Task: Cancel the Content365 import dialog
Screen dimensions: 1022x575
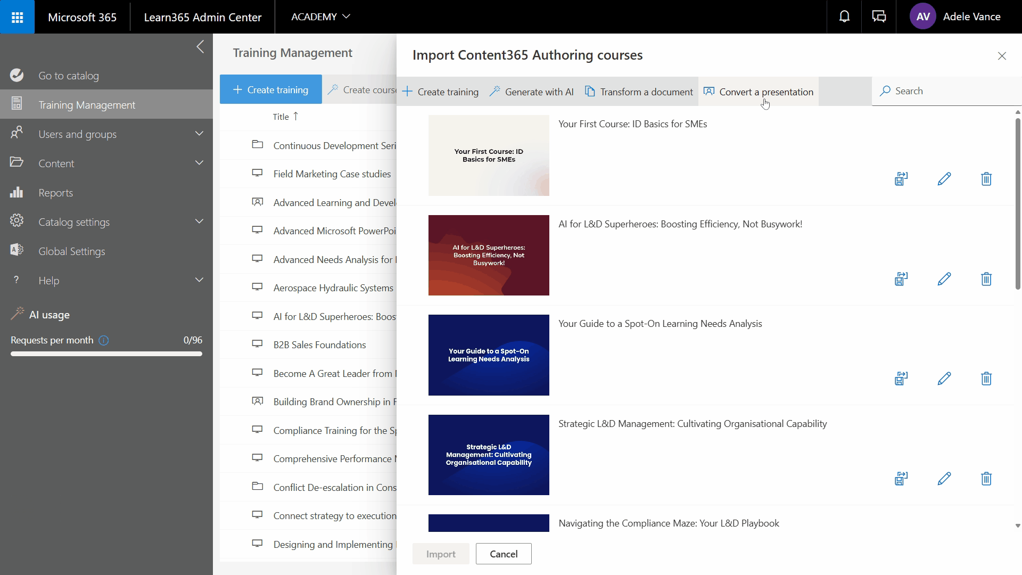Action: click(503, 554)
